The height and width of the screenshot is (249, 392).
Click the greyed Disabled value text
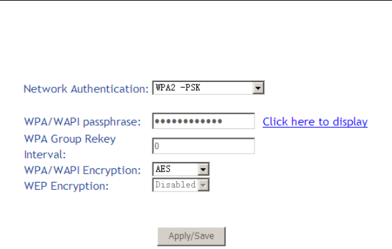(176, 184)
